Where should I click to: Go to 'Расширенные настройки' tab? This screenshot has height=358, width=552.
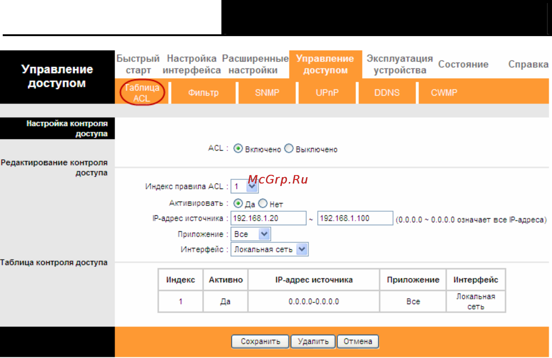[255, 64]
